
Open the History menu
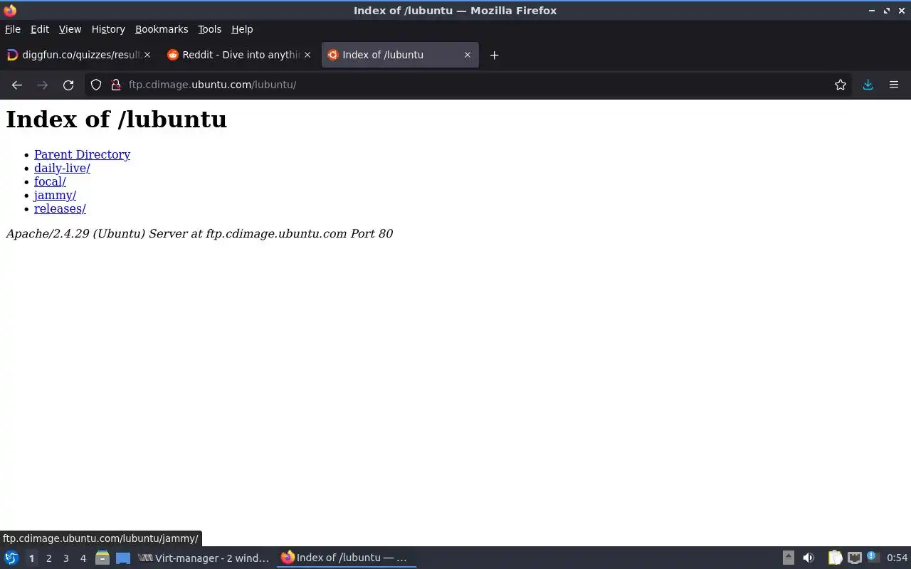(108, 29)
